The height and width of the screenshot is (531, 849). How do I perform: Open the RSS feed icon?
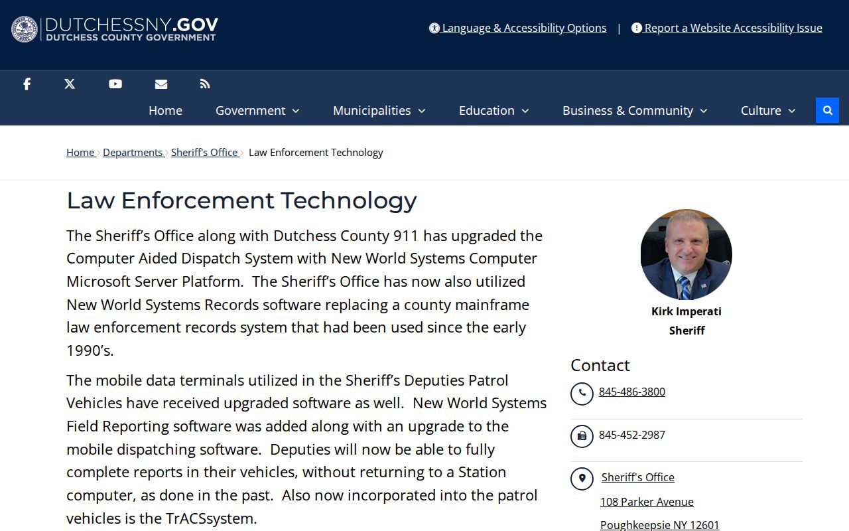(x=205, y=84)
